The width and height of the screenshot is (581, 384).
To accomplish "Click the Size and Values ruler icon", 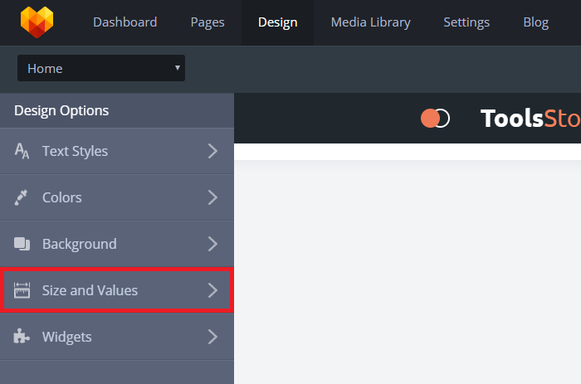I will [22, 290].
